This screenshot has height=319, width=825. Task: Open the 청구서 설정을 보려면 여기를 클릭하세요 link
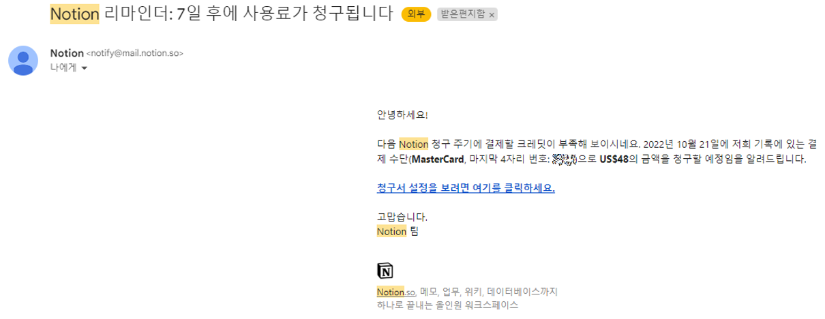click(466, 188)
